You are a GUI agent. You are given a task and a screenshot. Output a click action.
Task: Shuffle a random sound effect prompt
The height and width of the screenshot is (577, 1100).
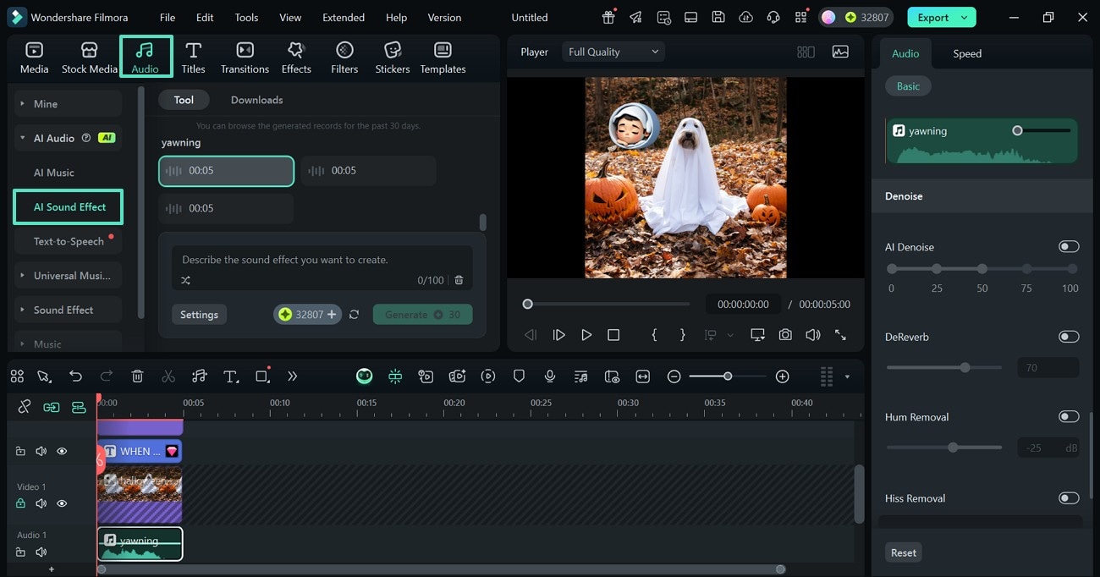tap(186, 280)
